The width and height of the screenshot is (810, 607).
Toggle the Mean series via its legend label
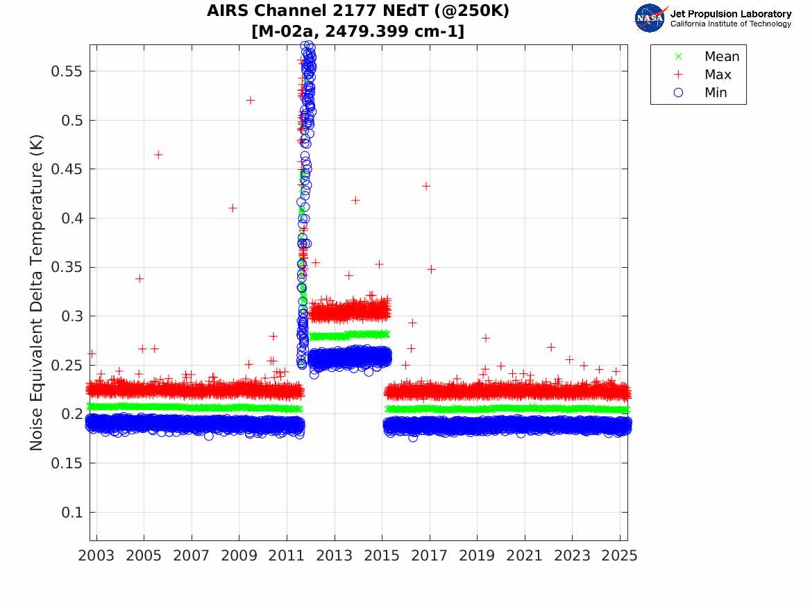(722, 56)
